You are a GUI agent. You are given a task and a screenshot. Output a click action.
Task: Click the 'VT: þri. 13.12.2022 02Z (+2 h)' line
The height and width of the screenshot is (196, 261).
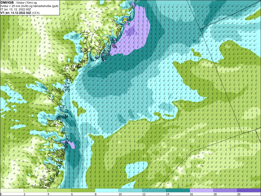pyautogui.click(x=20, y=13)
